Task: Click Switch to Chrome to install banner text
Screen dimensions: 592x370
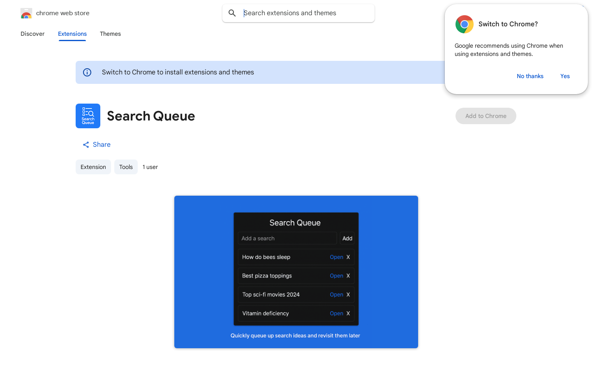Action: coord(178,72)
